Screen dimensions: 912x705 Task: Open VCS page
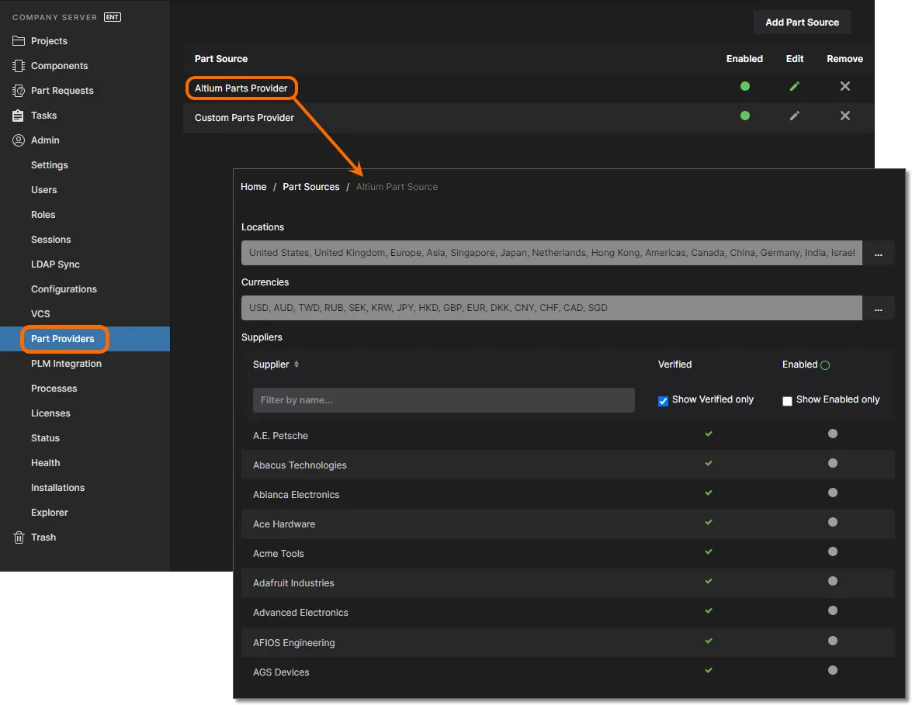coord(40,314)
